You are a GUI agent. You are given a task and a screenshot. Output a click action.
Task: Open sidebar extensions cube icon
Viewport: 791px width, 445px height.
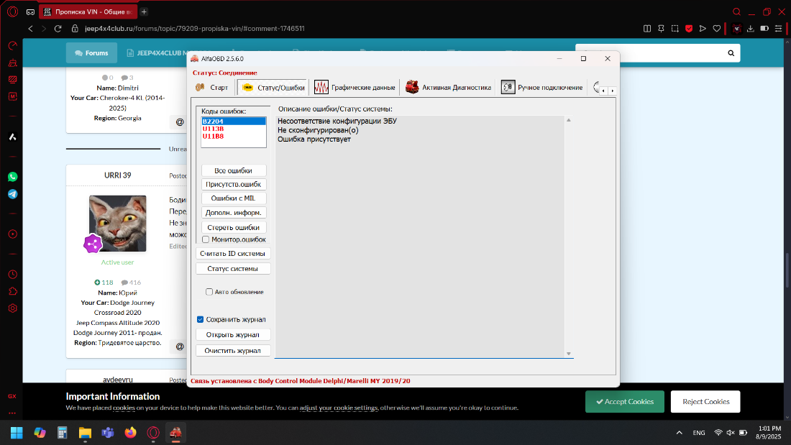pos(13,291)
